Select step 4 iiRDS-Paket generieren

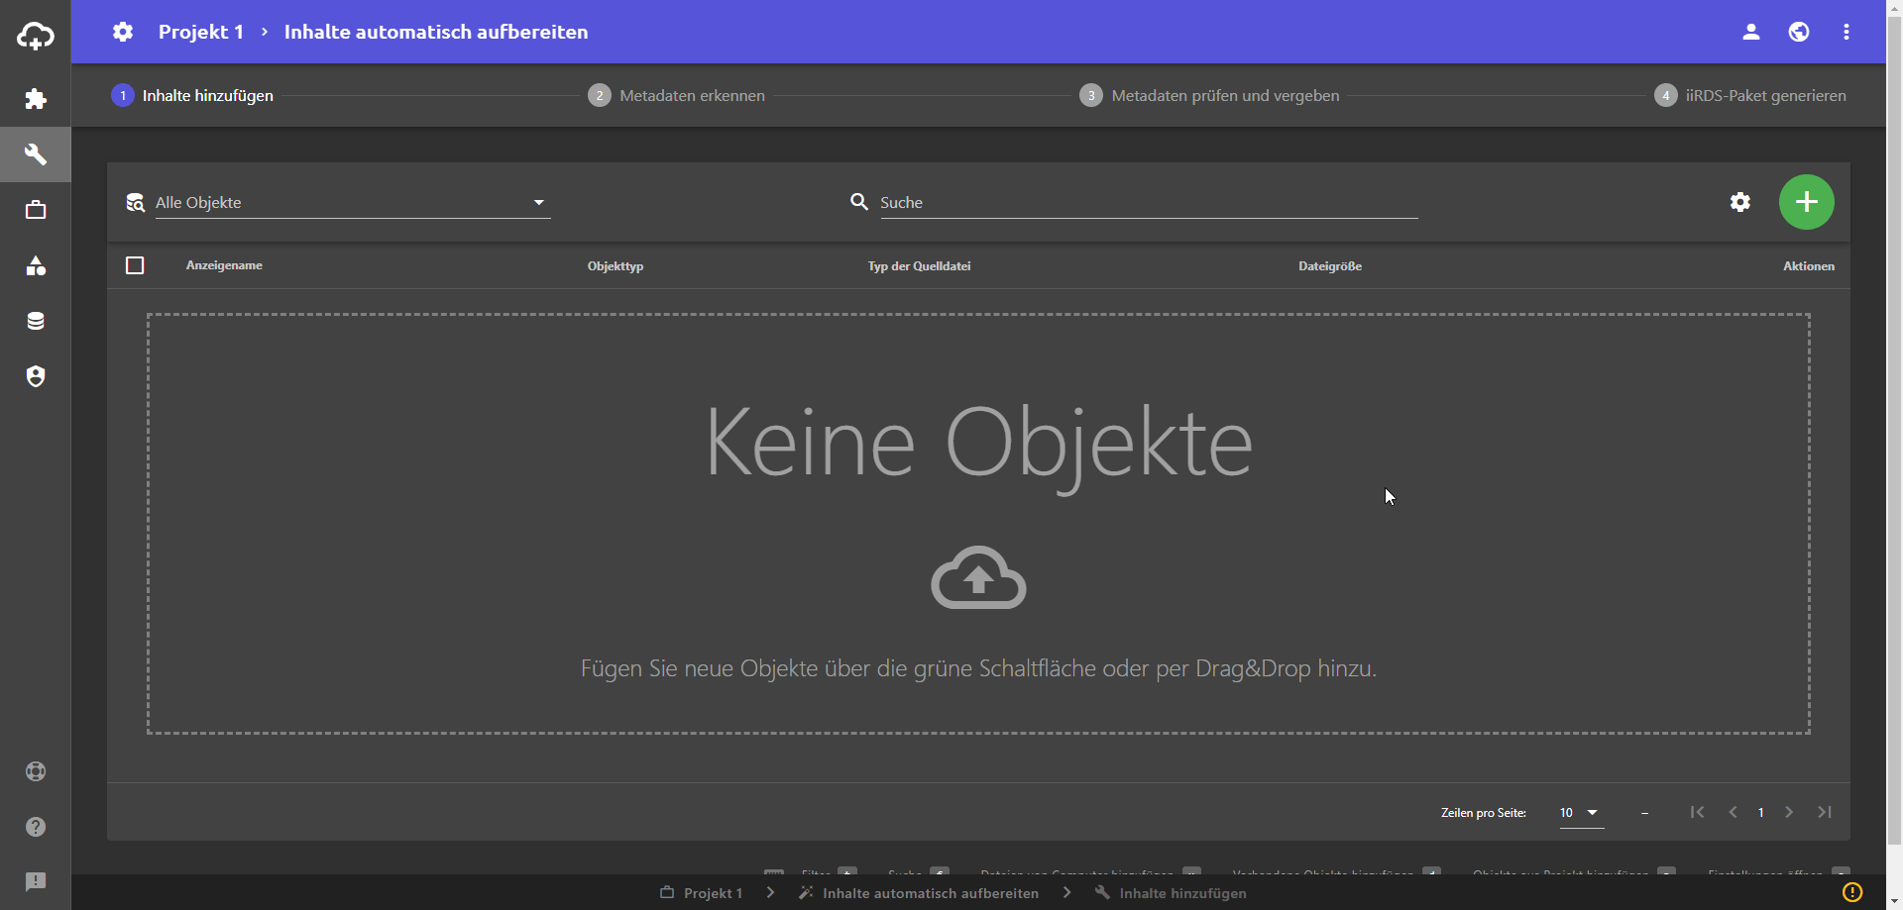pyautogui.click(x=1750, y=95)
